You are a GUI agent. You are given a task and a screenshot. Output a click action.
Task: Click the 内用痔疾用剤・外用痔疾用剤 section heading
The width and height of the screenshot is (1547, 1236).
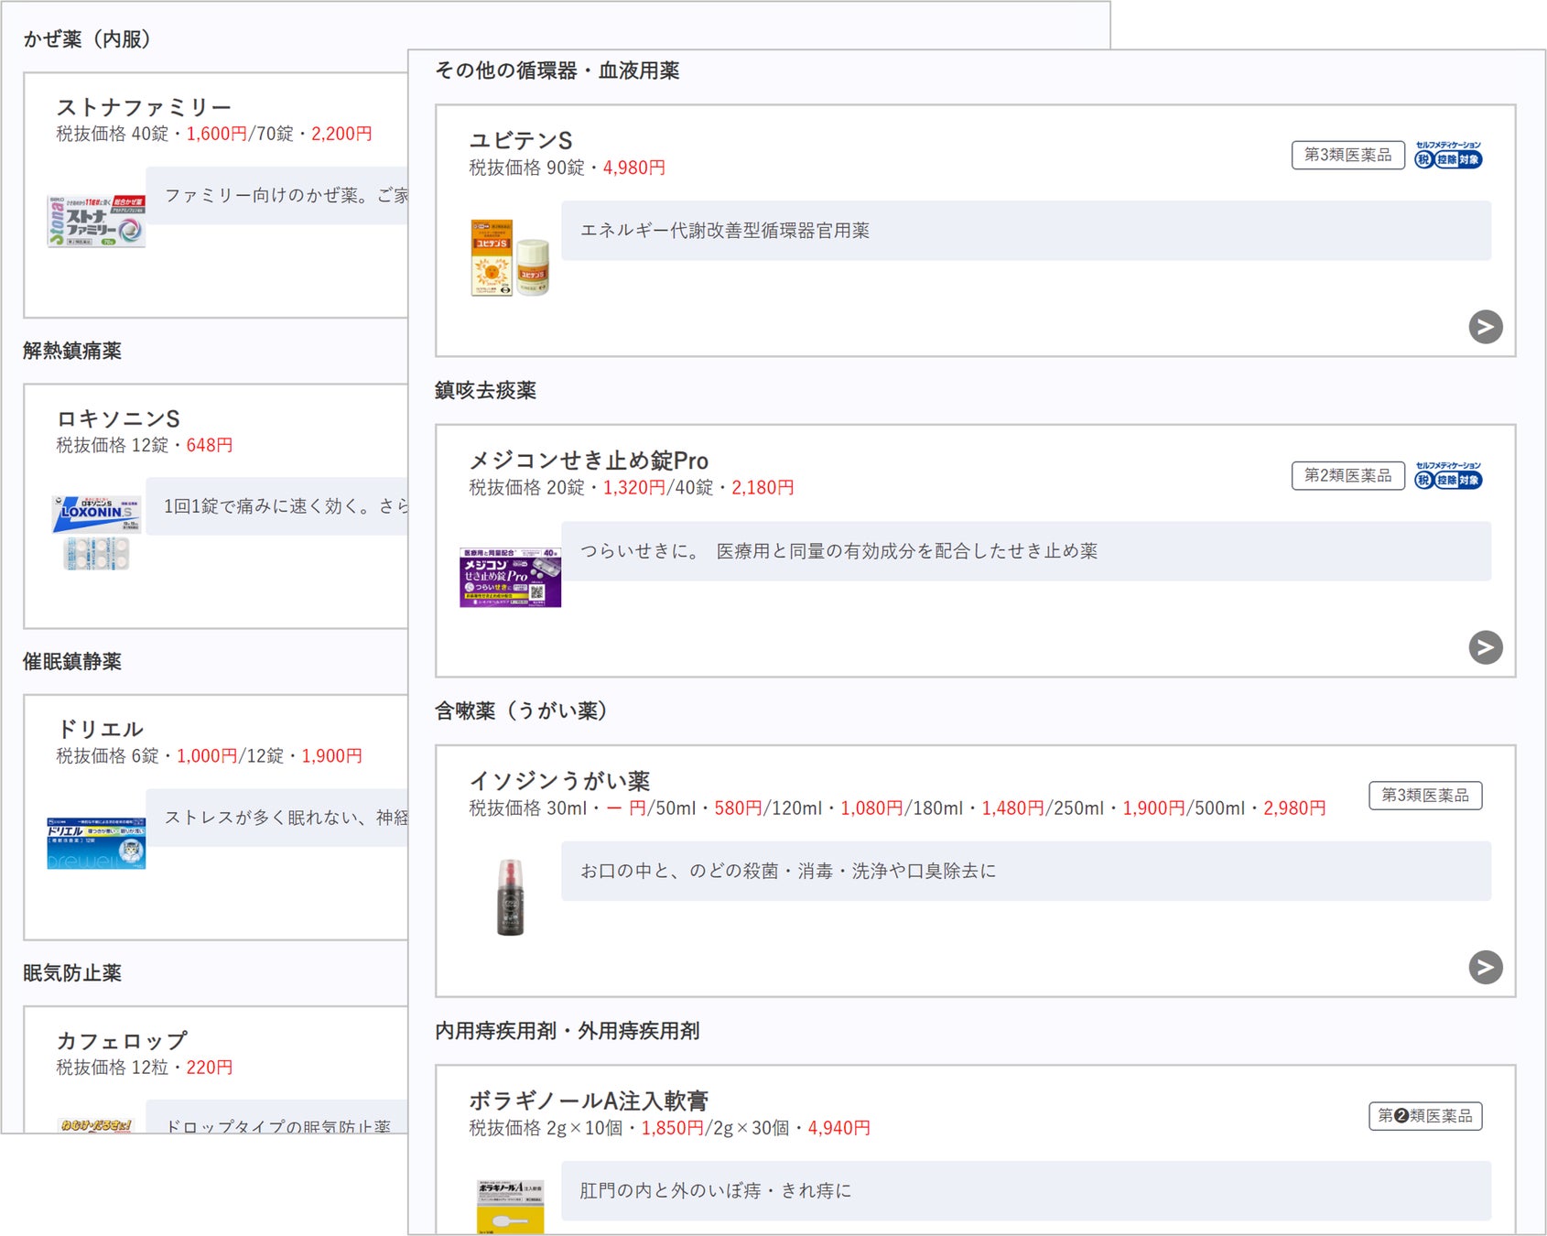click(x=567, y=1031)
